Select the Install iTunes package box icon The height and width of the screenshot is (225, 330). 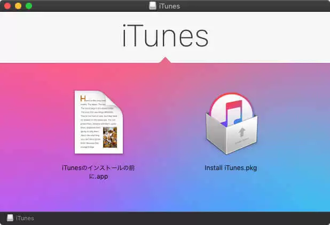pos(232,124)
